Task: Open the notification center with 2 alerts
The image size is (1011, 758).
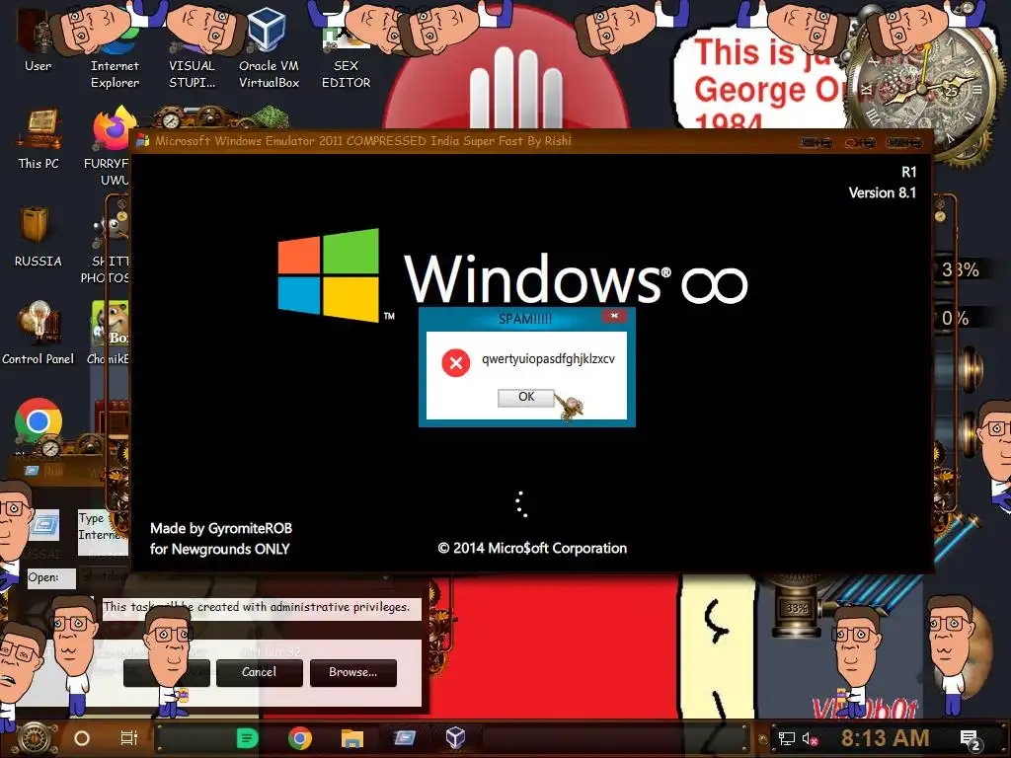Action: [x=971, y=740]
